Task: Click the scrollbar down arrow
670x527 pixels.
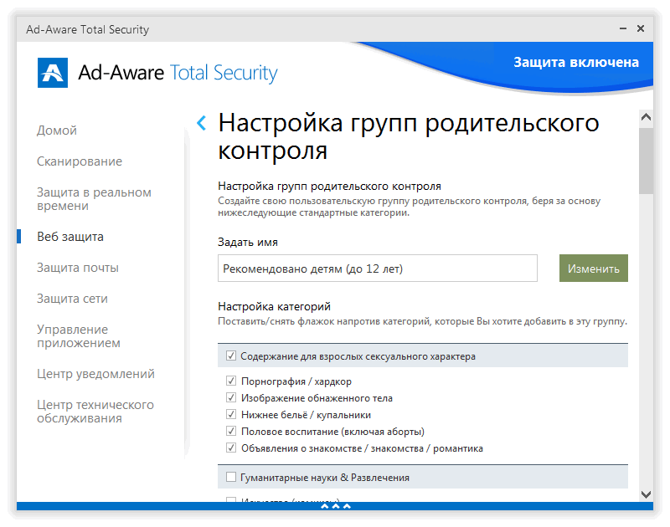Action: (x=646, y=494)
